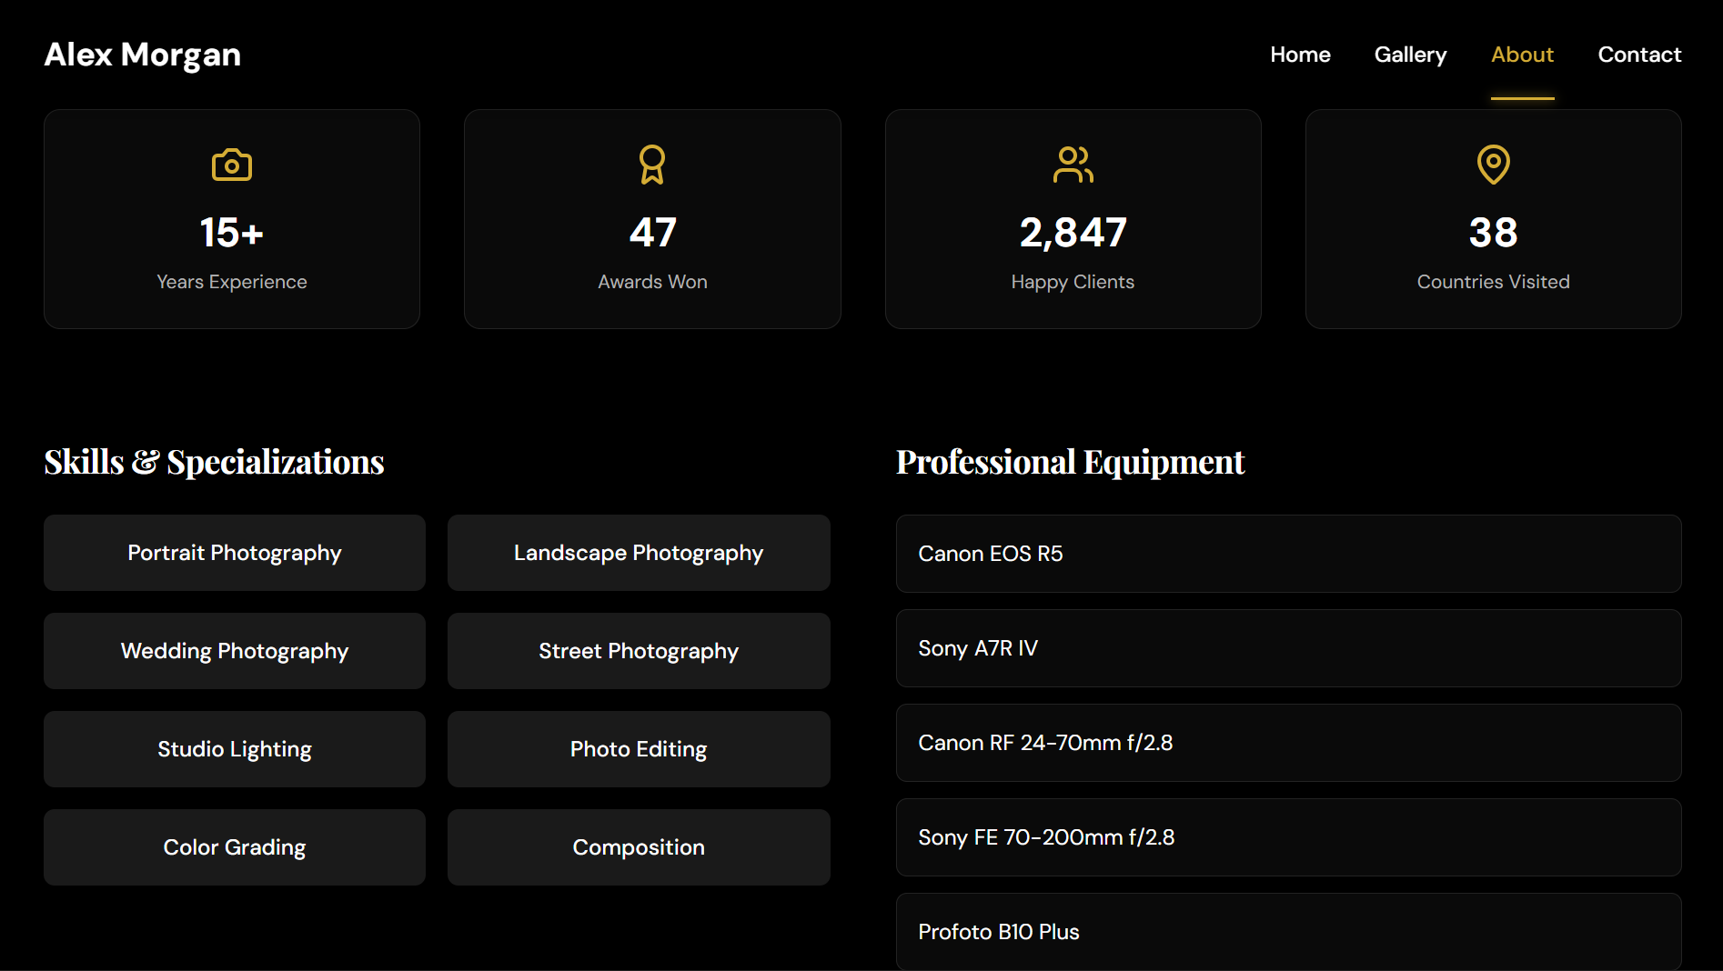
Task: Click the Studio Lighting skill
Action: pyautogui.click(x=235, y=749)
